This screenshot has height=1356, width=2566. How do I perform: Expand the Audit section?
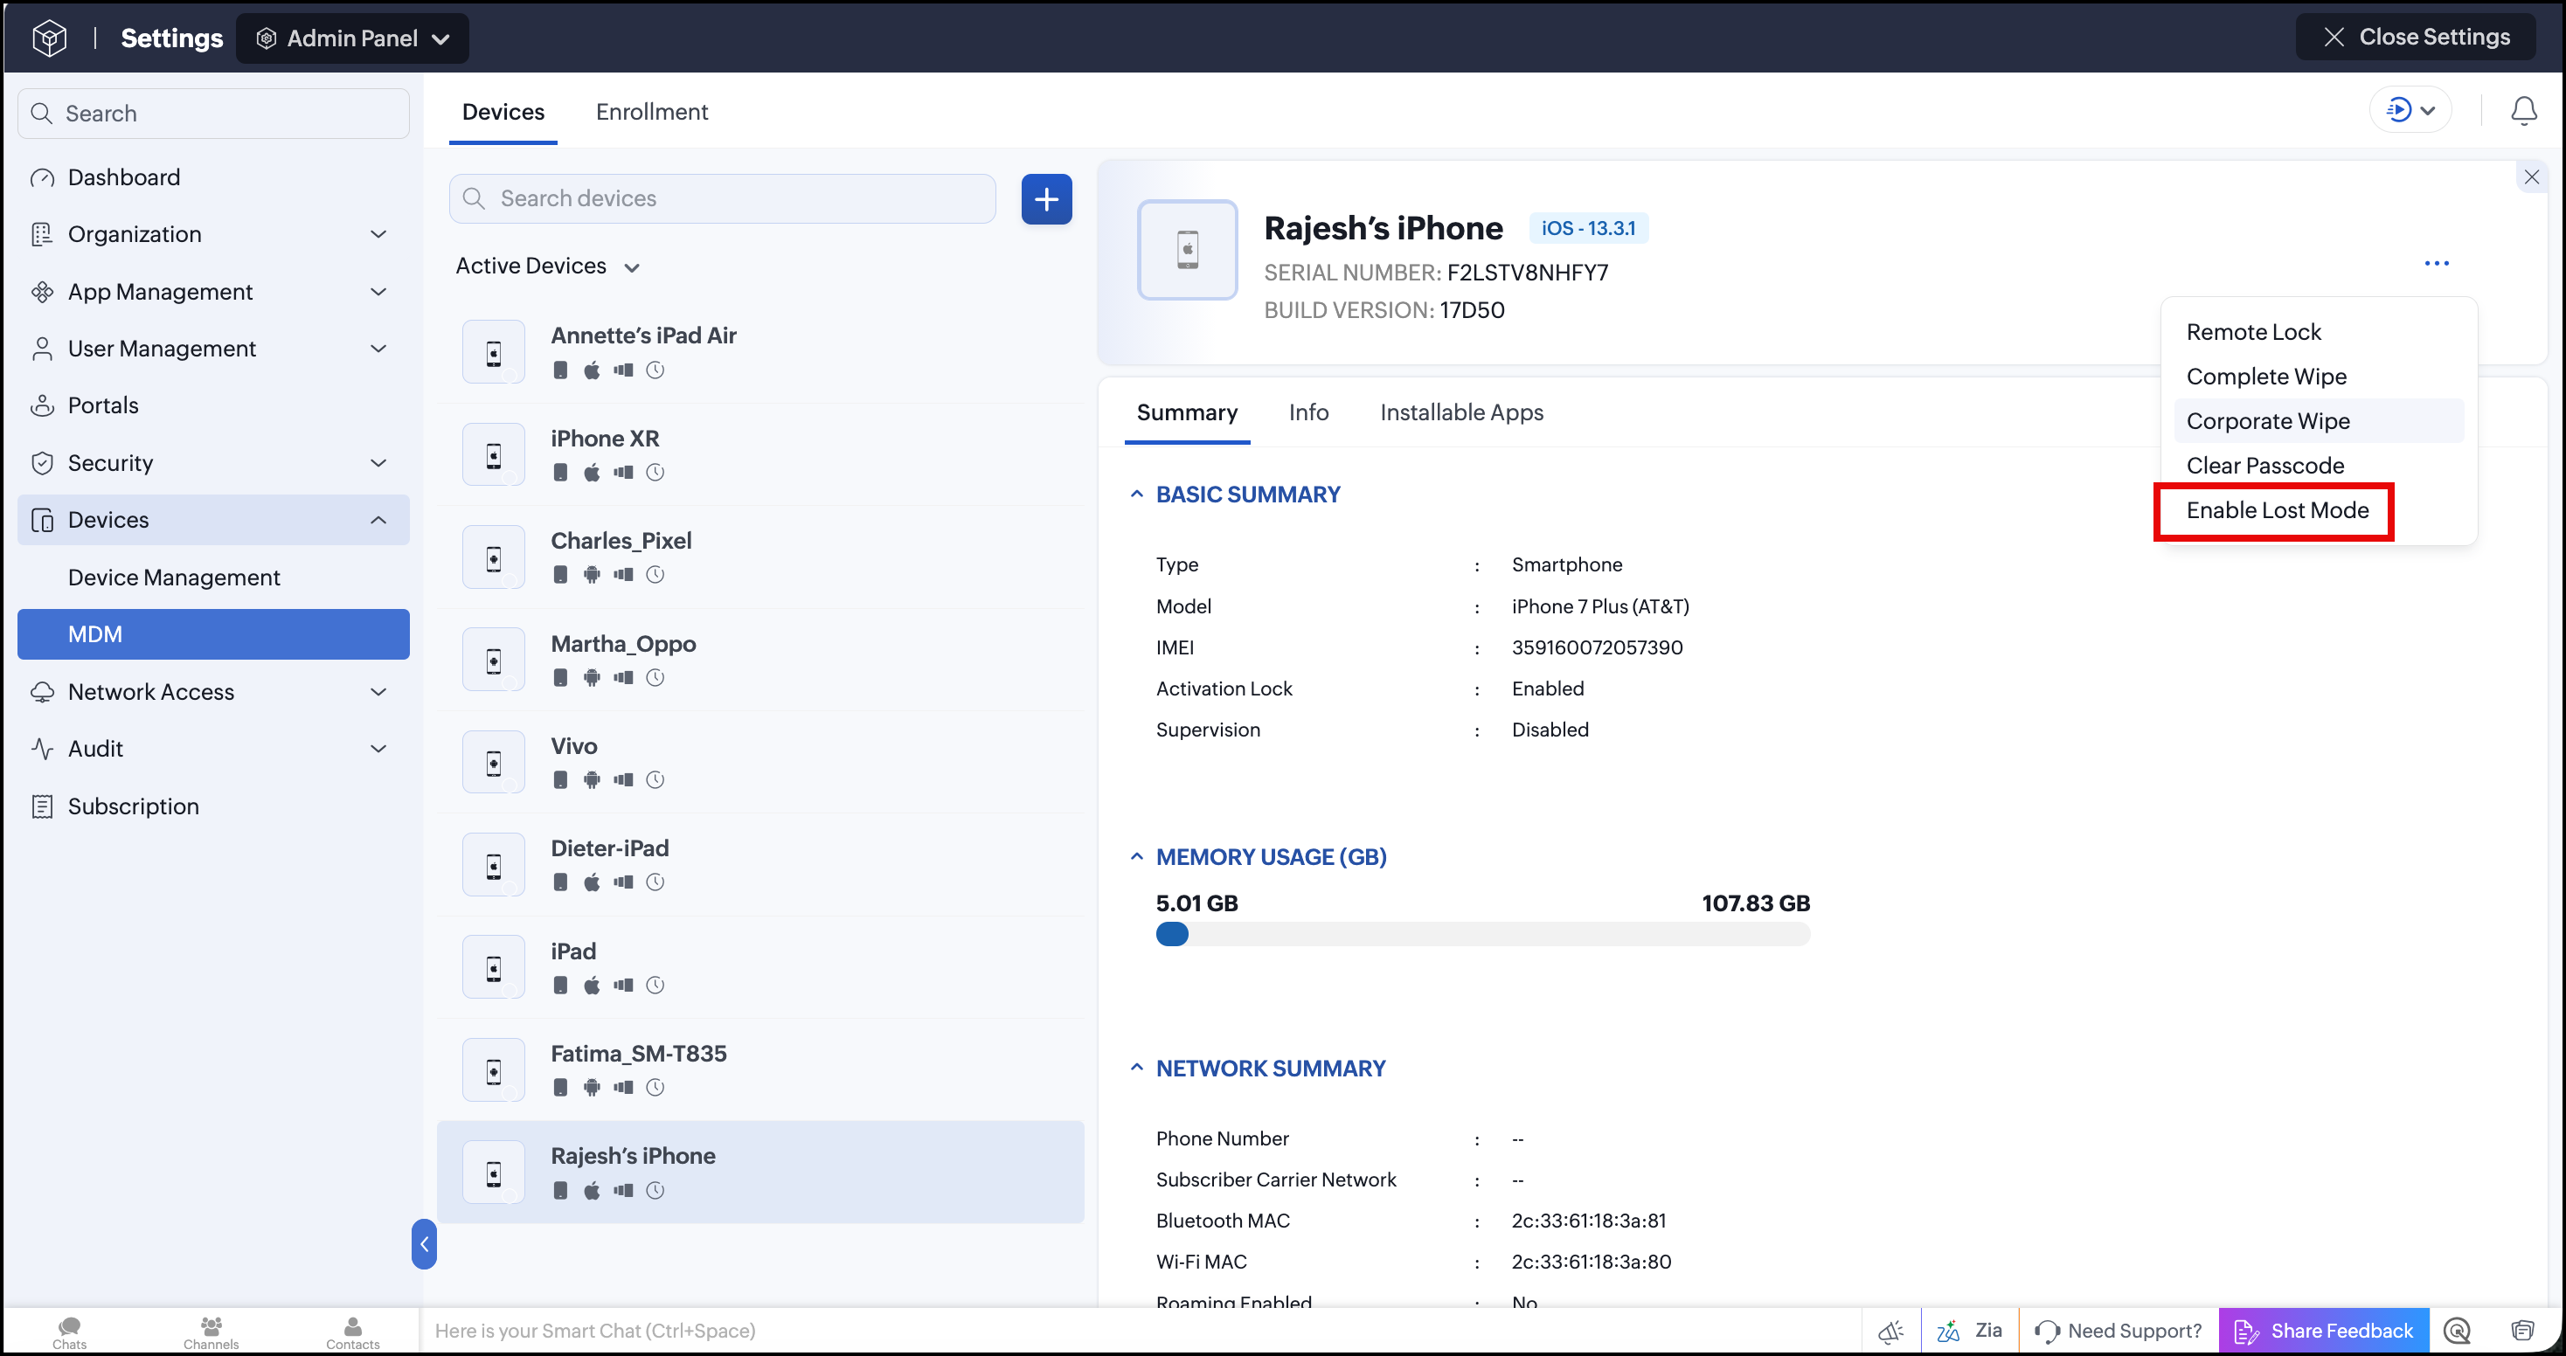pos(378,750)
